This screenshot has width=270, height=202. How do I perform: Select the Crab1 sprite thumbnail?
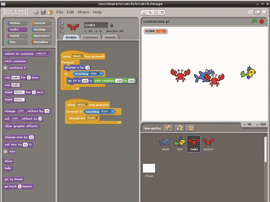pos(194,144)
